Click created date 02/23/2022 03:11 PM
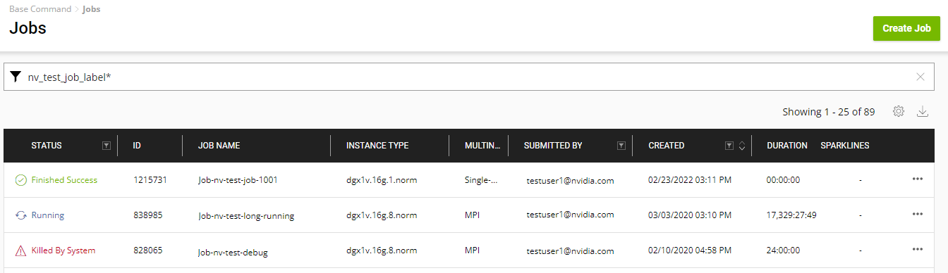 coord(690,180)
